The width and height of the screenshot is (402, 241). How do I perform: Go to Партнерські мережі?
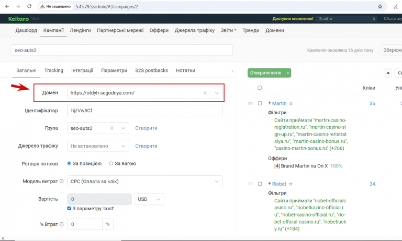pos(120,30)
